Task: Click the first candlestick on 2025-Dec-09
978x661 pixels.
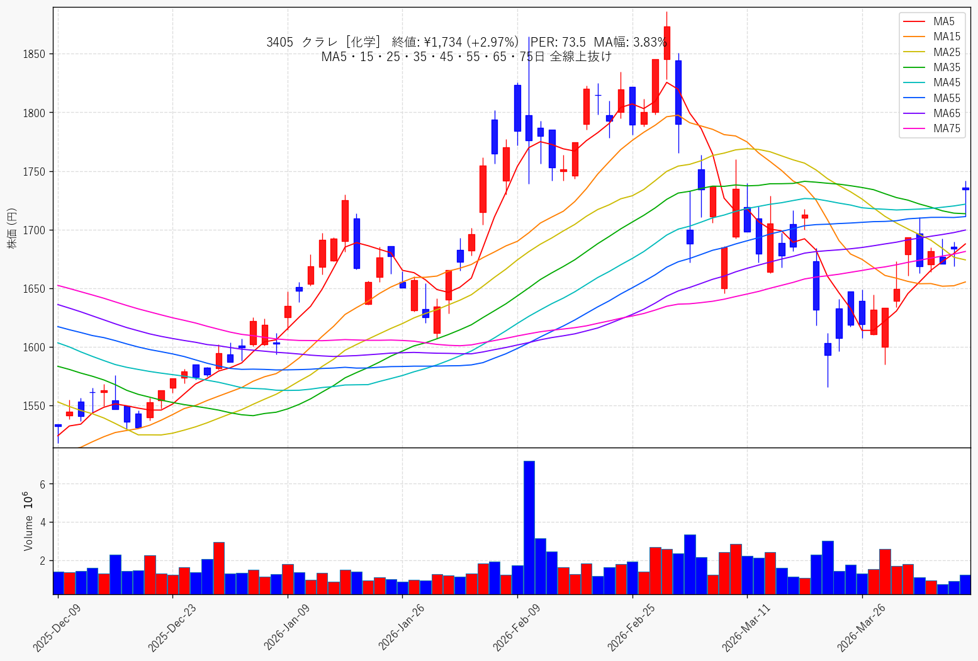Action: pyautogui.click(x=58, y=426)
